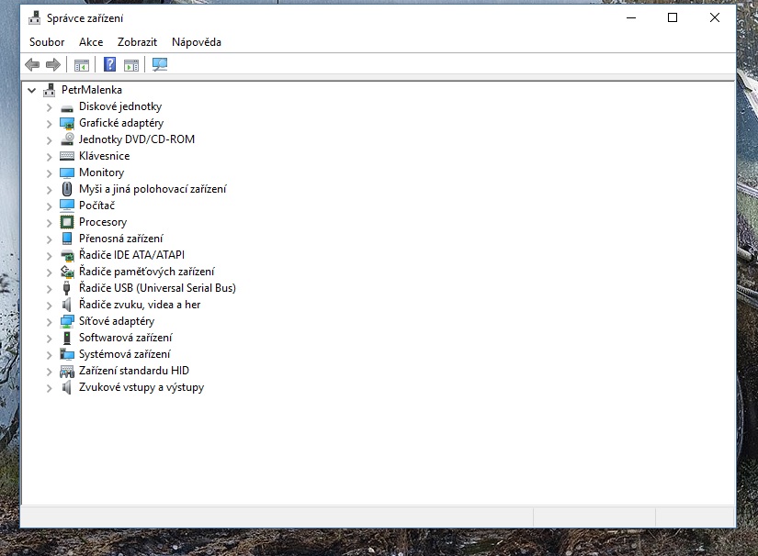This screenshot has width=758, height=556.
Task: Open the Nápověda menu
Action: click(197, 42)
